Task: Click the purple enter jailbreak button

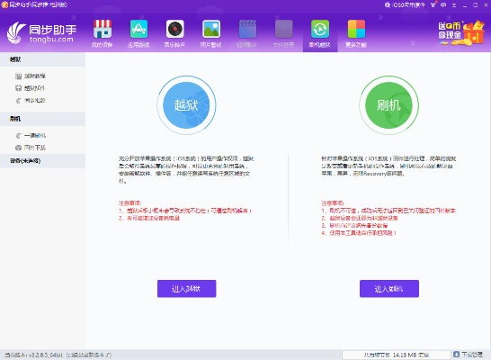Action: pyautogui.click(x=187, y=289)
